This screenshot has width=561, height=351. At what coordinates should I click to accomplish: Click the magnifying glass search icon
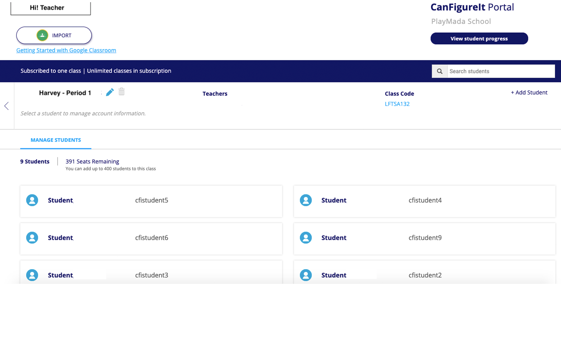(439, 71)
